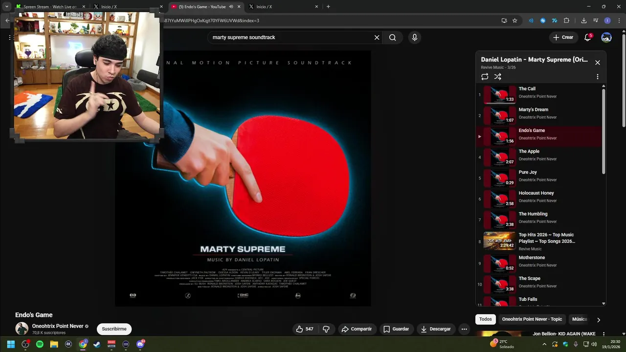626x352 pixels.
Task: Play The Scape in the playlist
Action: (x=538, y=284)
